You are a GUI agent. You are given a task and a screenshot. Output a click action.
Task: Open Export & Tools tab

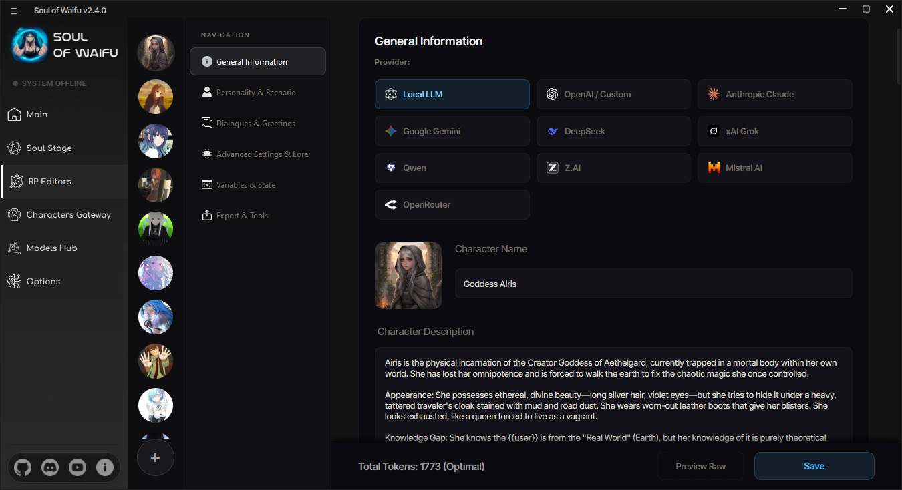[258, 216]
